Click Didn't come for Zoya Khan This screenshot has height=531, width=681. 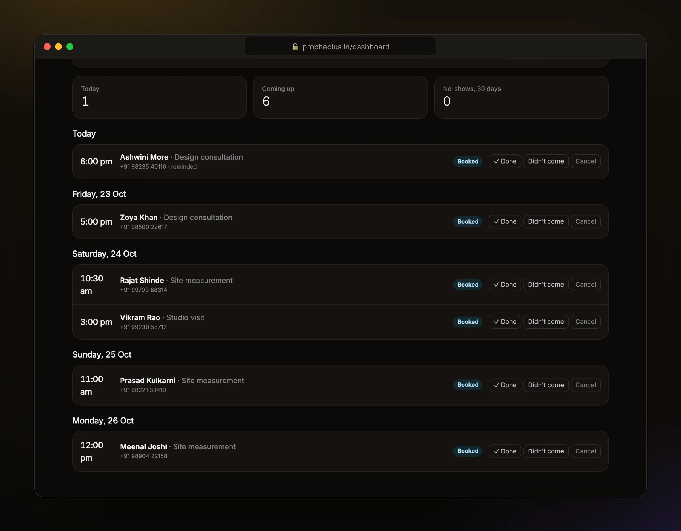point(546,221)
